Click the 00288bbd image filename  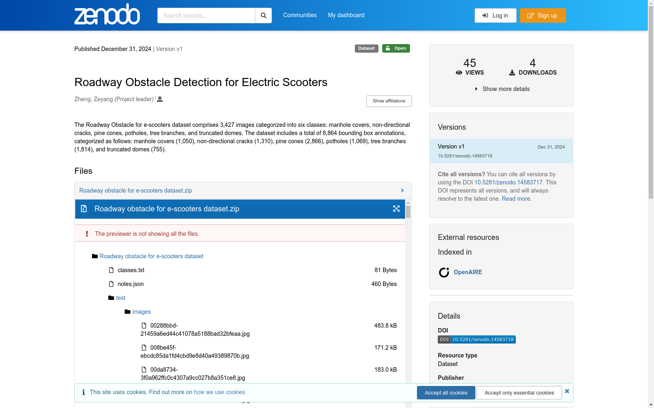tap(195, 330)
